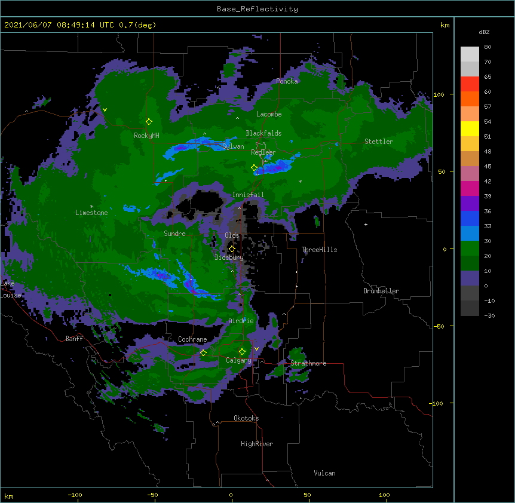Image resolution: width=515 pixels, height=503 pixels.
Task: Click the km label at the bottom left
Action: point(8,496)
